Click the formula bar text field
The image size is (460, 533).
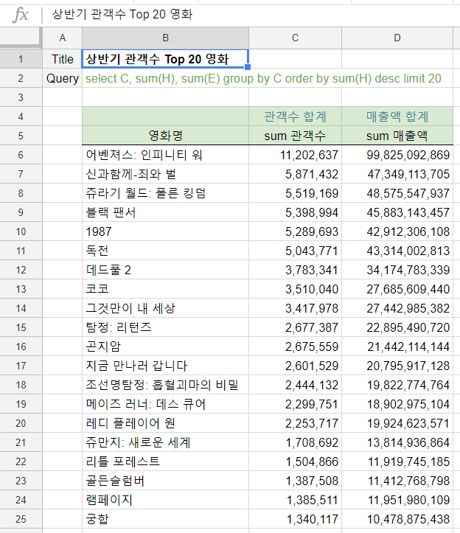tap(251, 14)
